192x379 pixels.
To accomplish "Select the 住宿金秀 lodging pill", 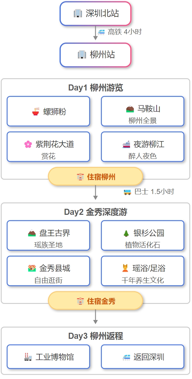I will pos(95,301).
